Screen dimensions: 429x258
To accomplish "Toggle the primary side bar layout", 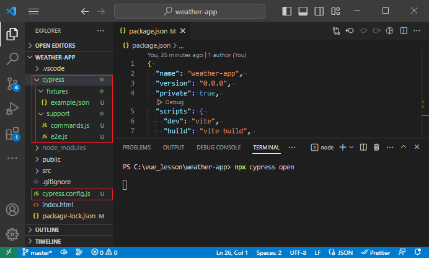I will click(287, 11).
